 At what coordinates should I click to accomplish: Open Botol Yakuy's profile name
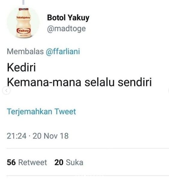click(x=68, y=18)
